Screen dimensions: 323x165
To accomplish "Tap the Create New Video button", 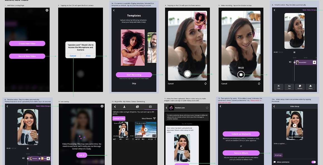I will click(27, 43).
